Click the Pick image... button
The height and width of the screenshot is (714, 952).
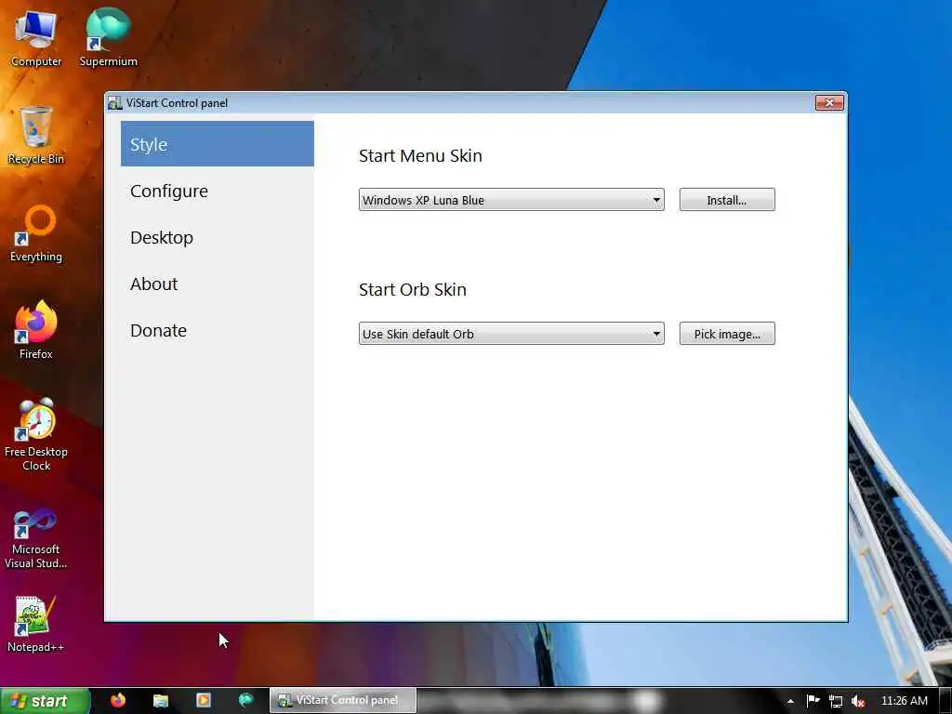(727, 334)
